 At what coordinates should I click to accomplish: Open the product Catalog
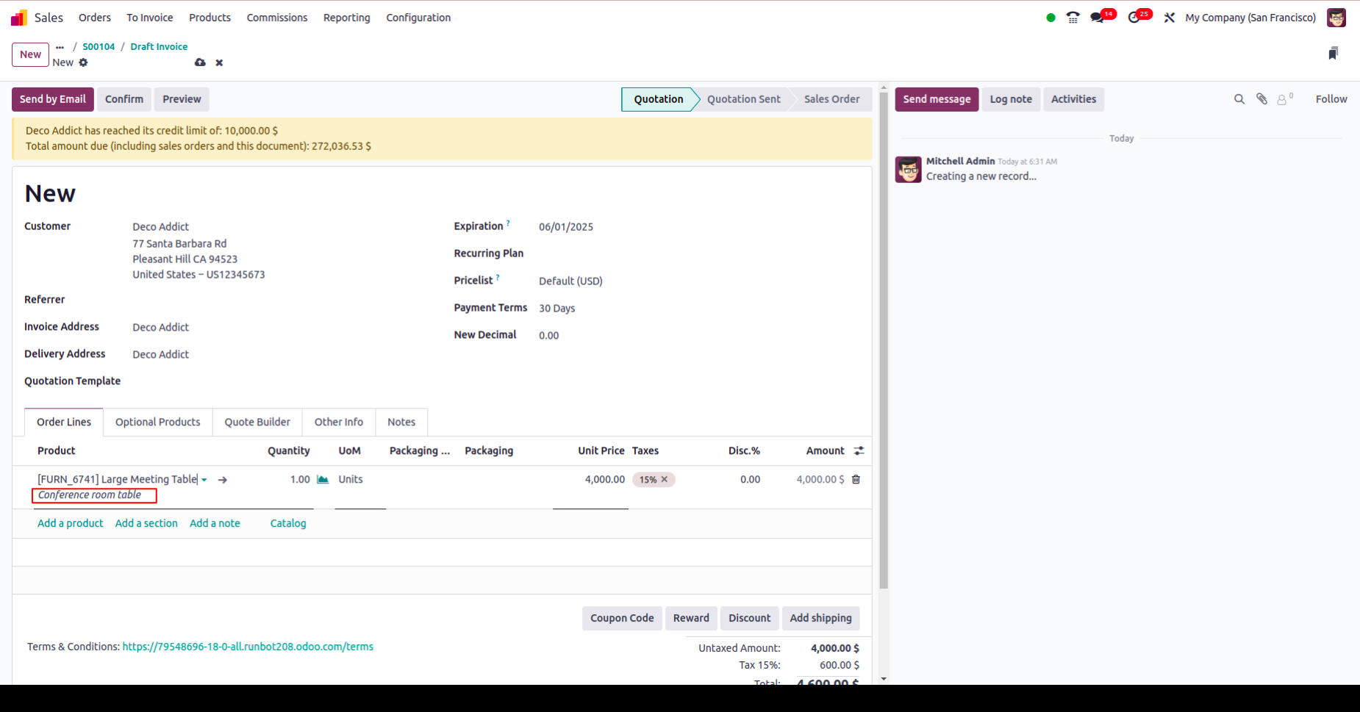tap(288, 523)
